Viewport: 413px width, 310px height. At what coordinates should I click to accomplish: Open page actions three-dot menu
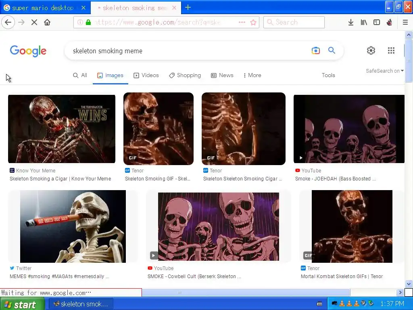click(242, 23)
